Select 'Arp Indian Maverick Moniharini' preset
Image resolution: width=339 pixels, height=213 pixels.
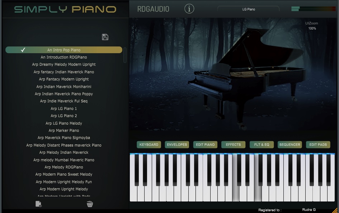click(x=64, y=87)
